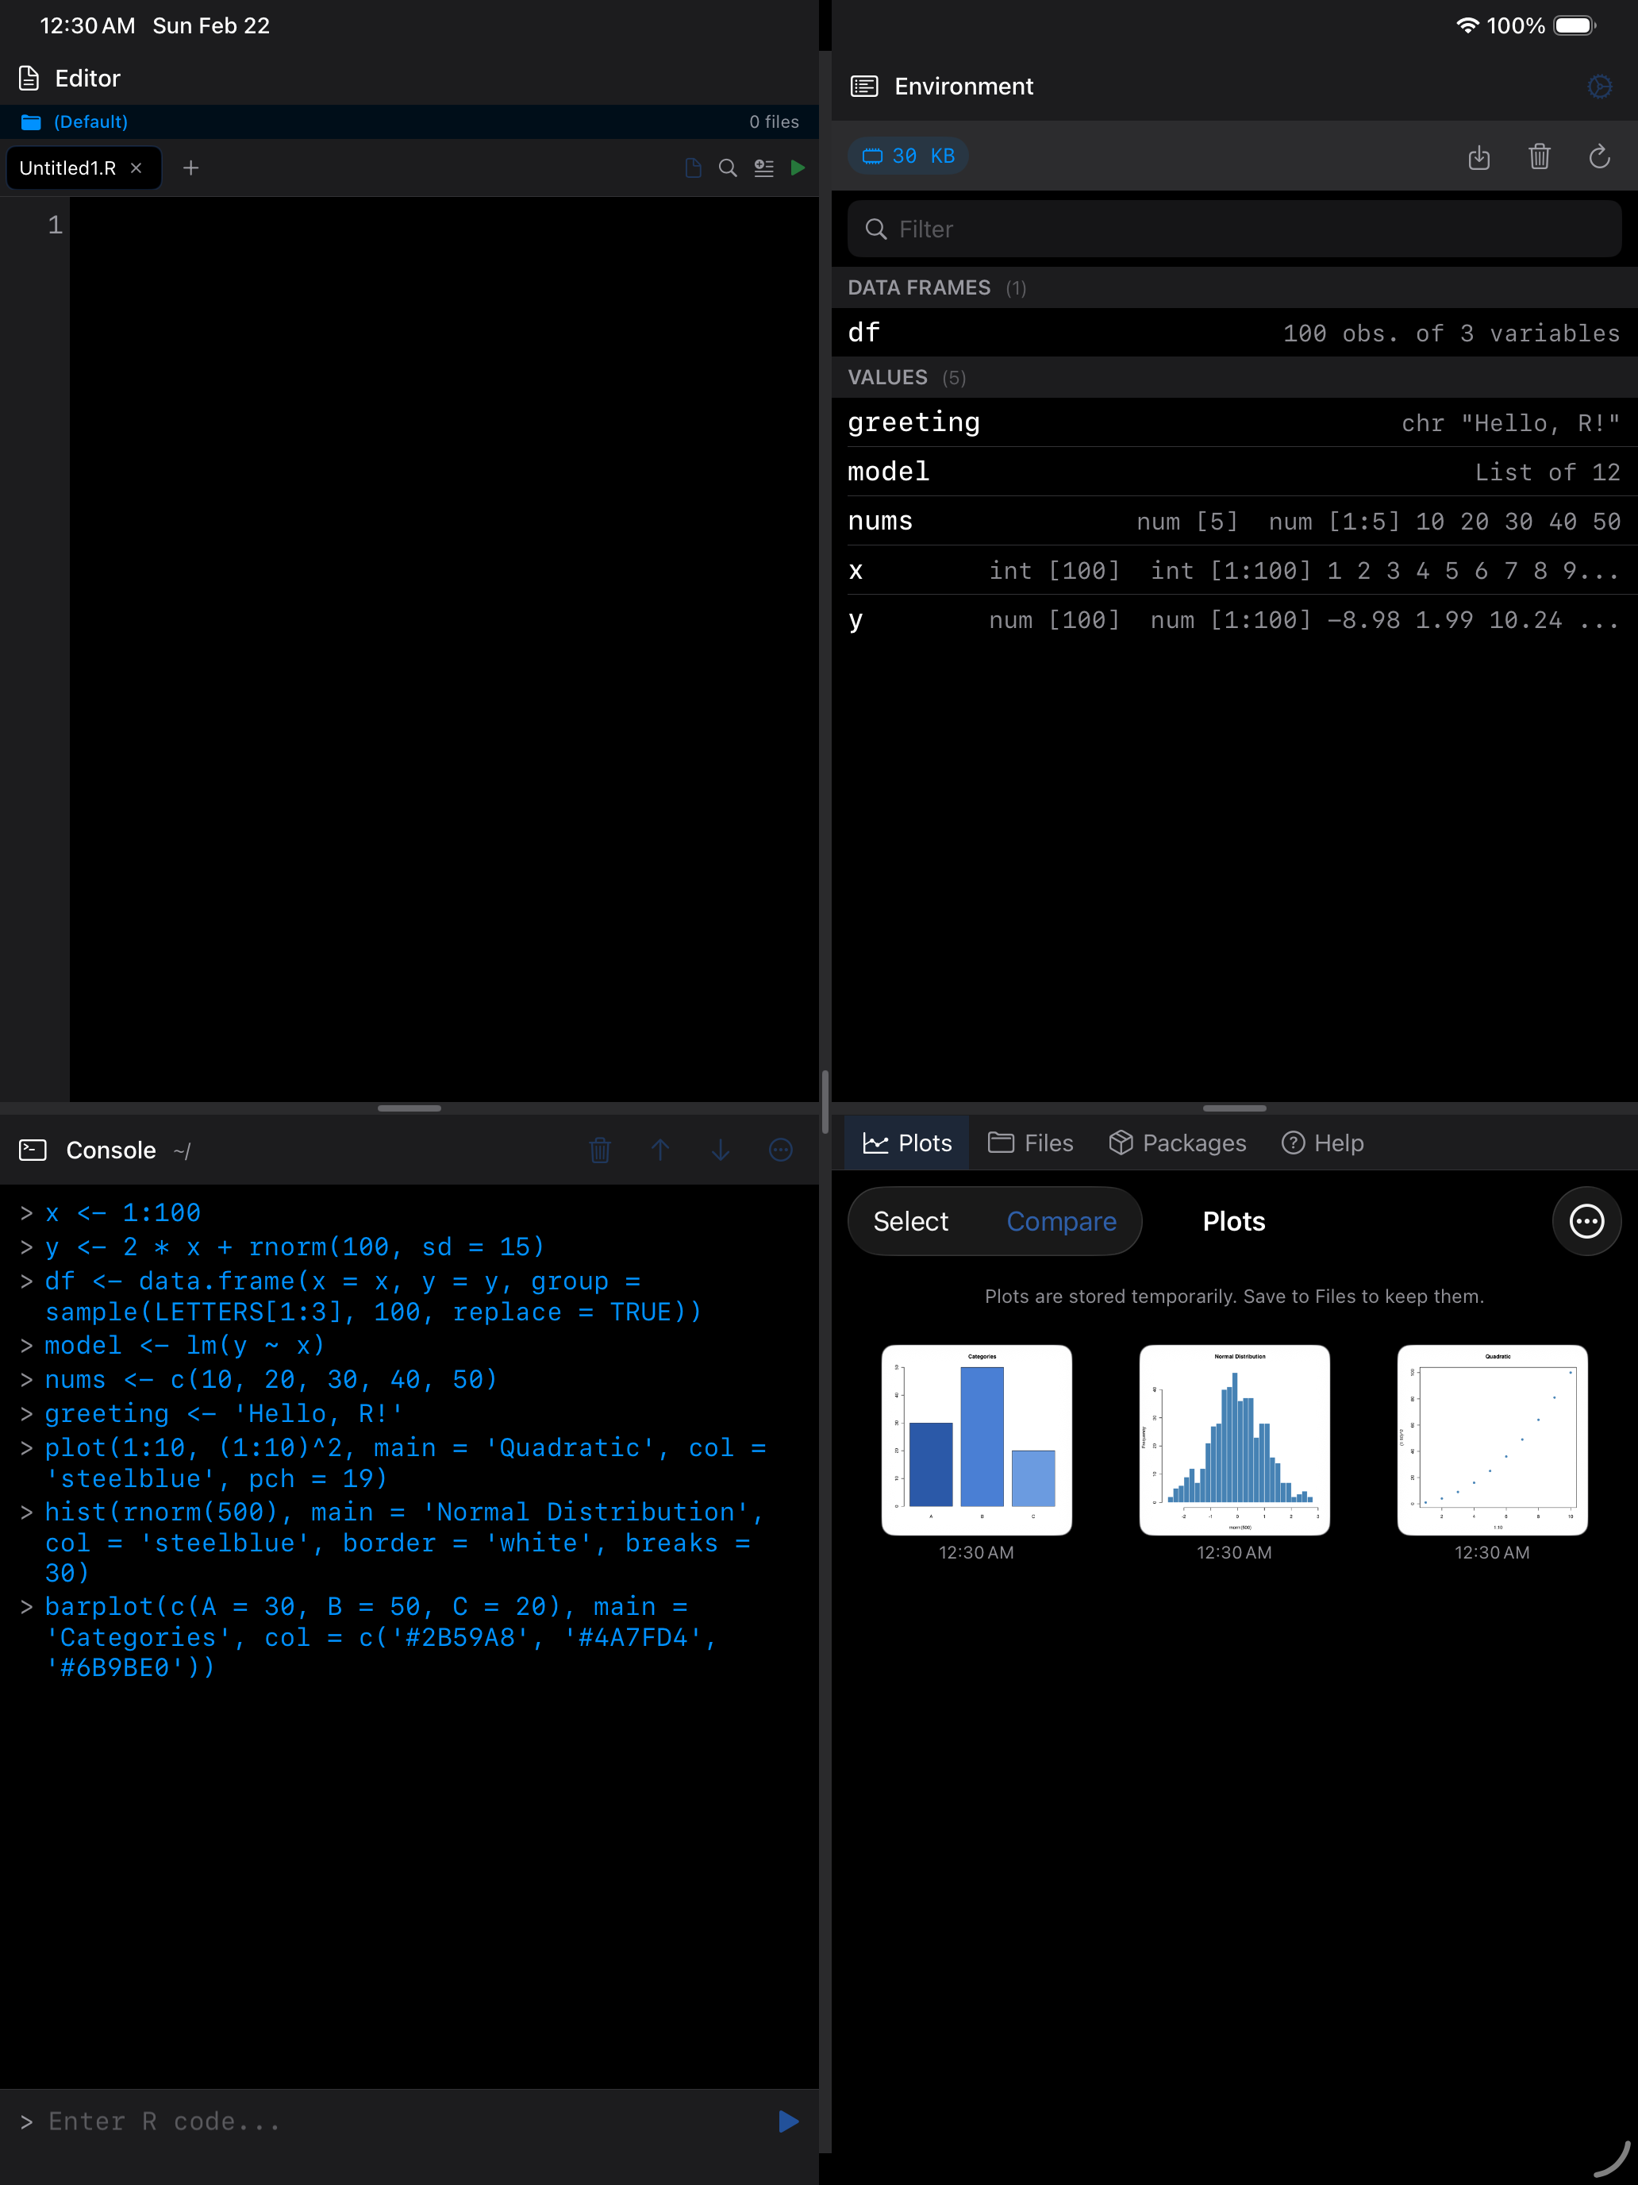Create a new file using the document icon
1638x2185 pixels.
691,168
